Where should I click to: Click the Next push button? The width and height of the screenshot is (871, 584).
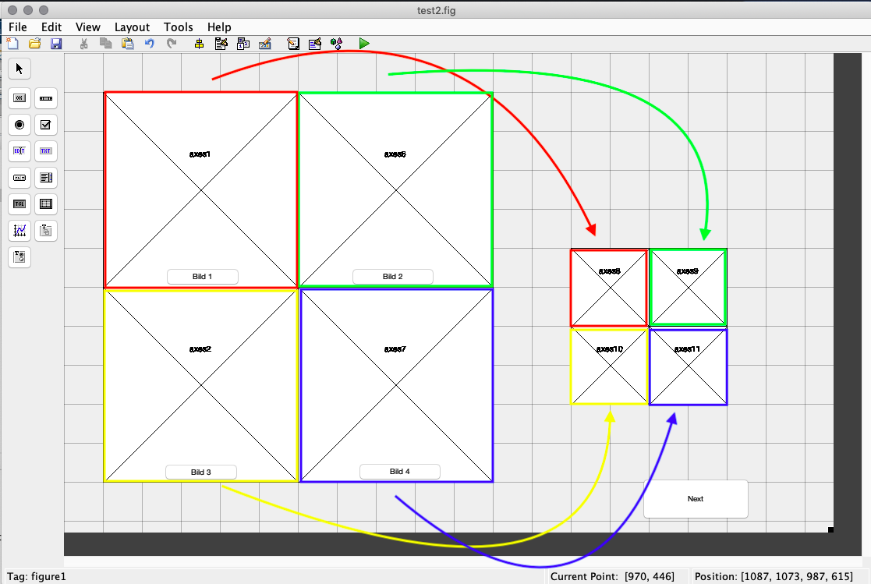point(696,499)
